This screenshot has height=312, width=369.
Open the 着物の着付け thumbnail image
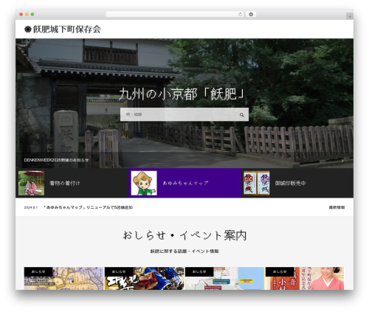[x=31, y=183]
